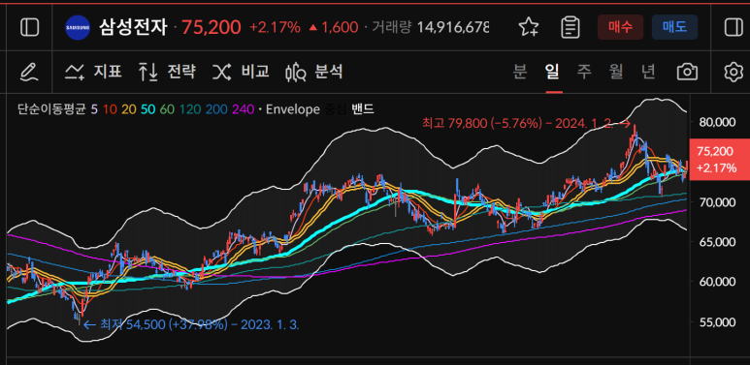The image size is (750, 365).
Task: Open the 지표 indicators menu
Action: click(93, 72)
